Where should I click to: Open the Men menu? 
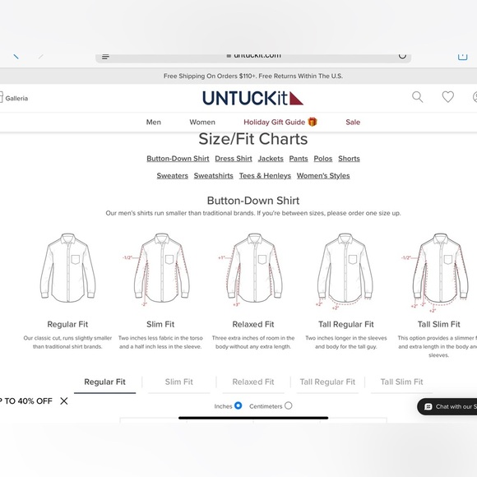153,123
